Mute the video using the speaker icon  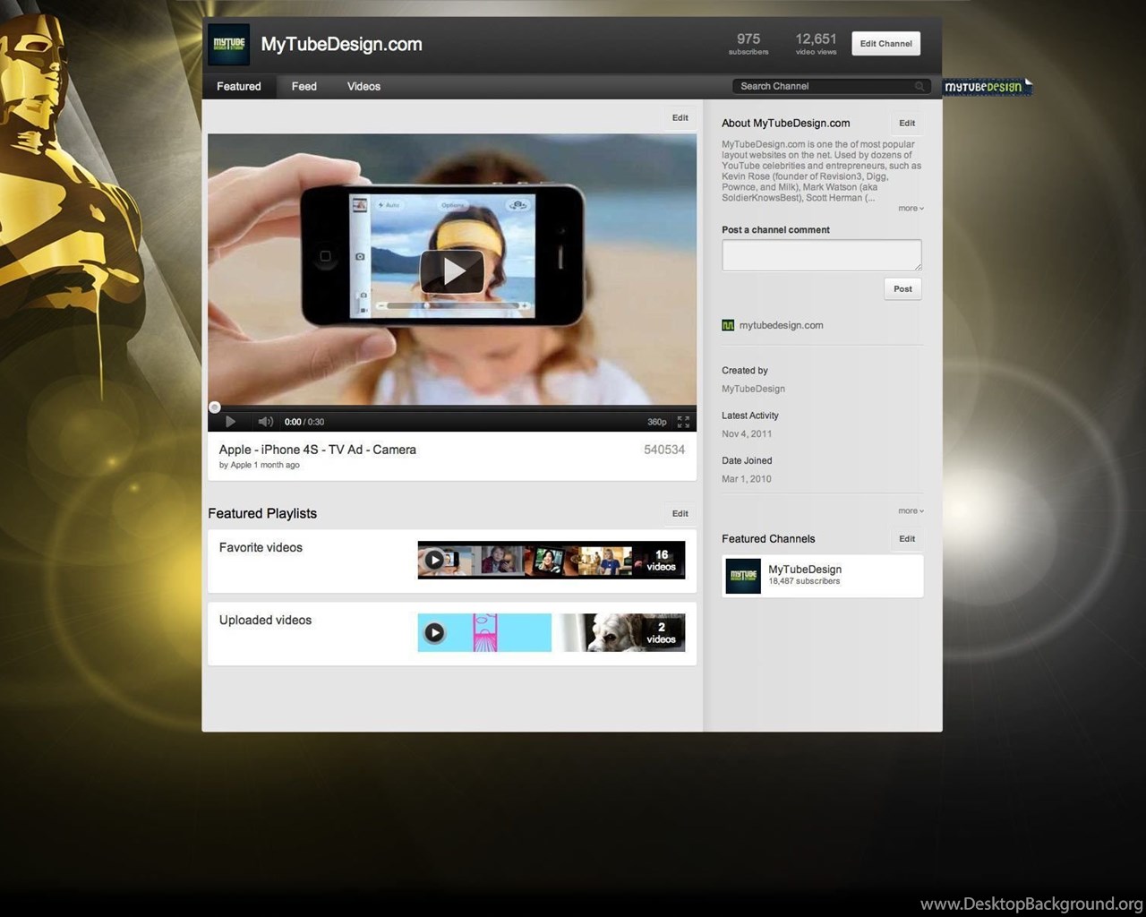tap(265, 422)
